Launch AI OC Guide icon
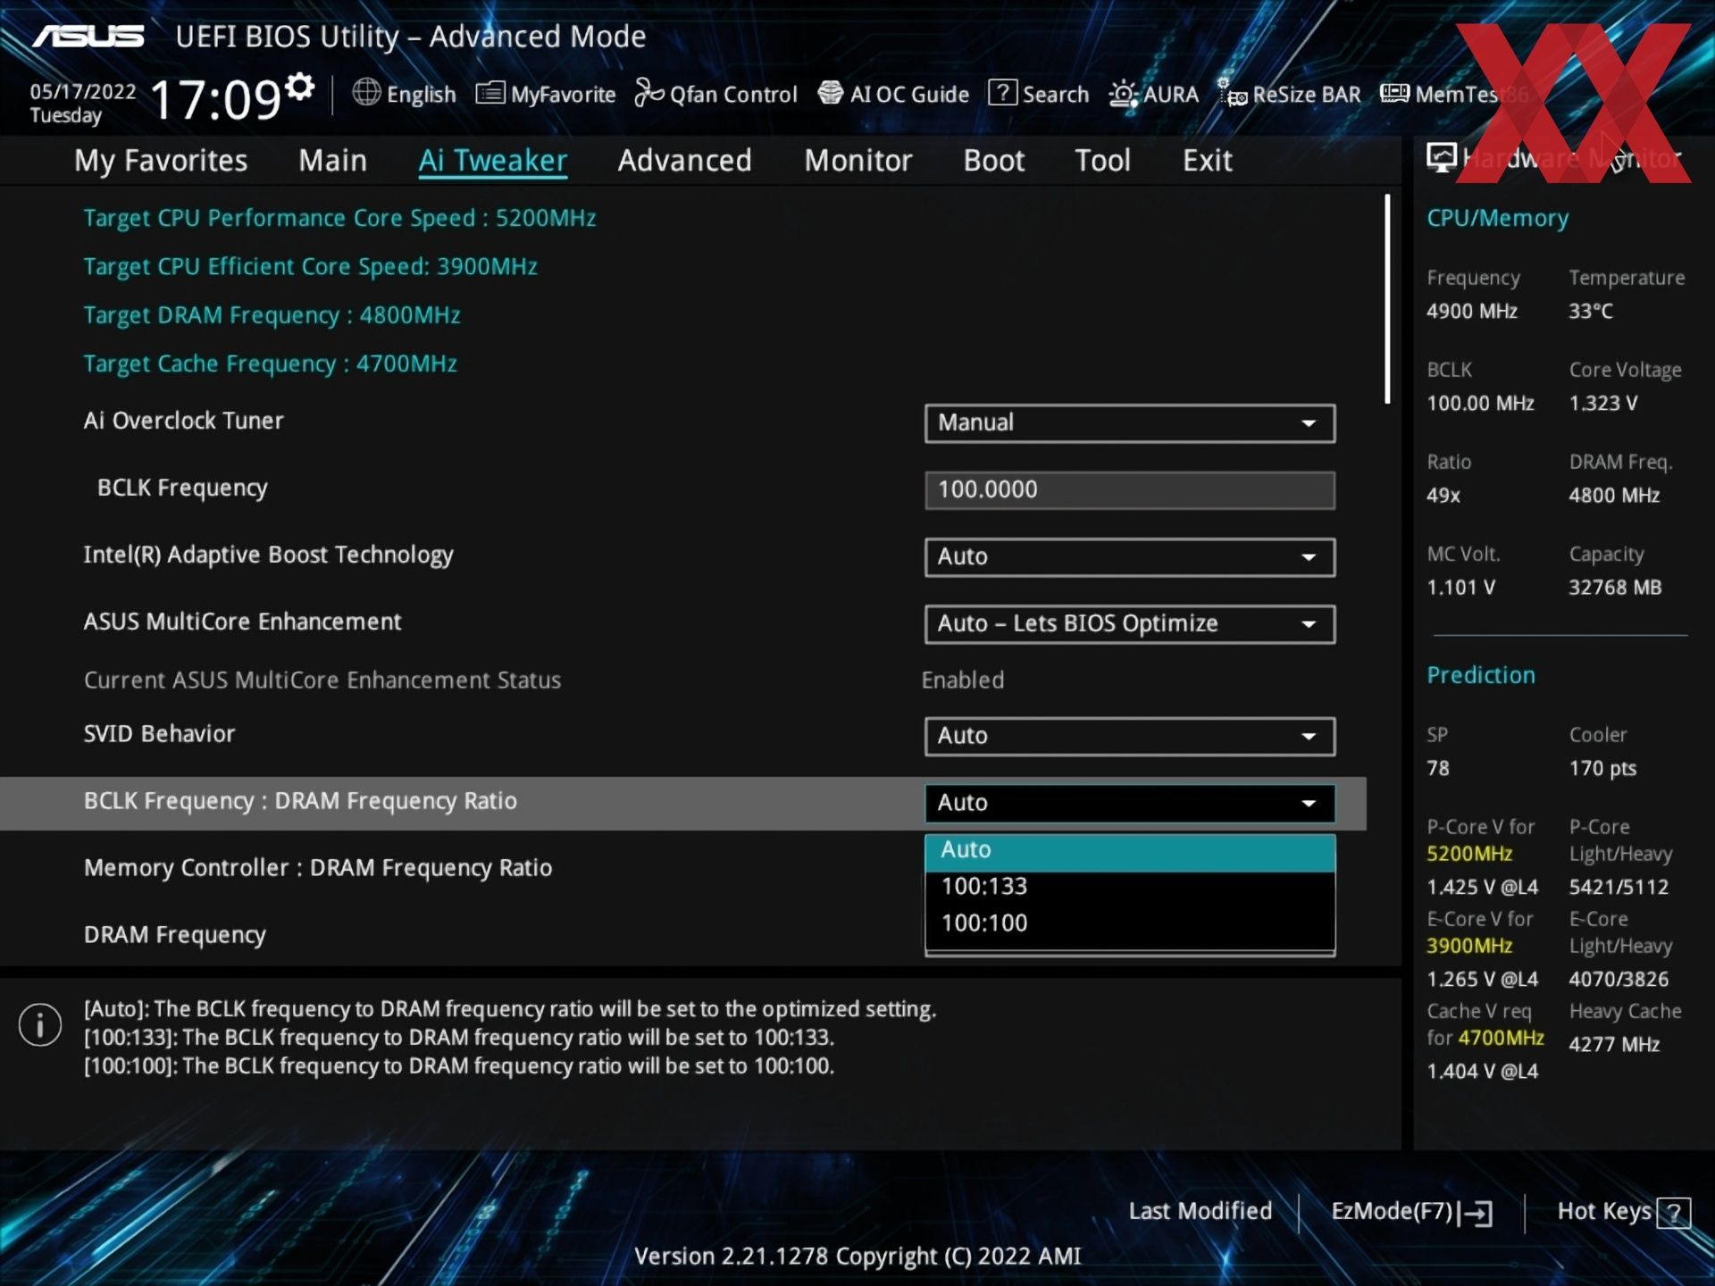1715x1286 pixels. coord(831,93)
